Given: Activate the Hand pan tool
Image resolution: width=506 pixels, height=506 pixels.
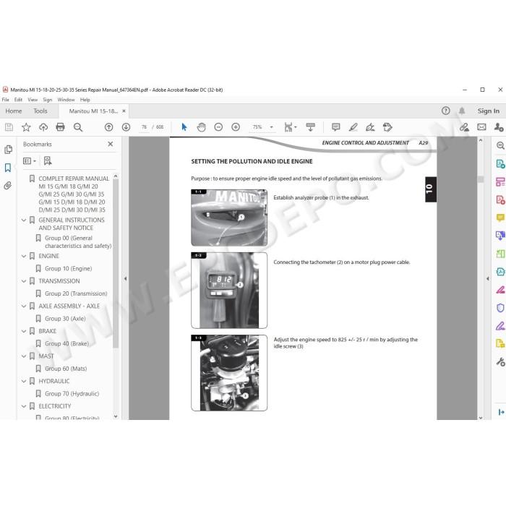Looking at the screenshot, I should [x=202, y=127].
